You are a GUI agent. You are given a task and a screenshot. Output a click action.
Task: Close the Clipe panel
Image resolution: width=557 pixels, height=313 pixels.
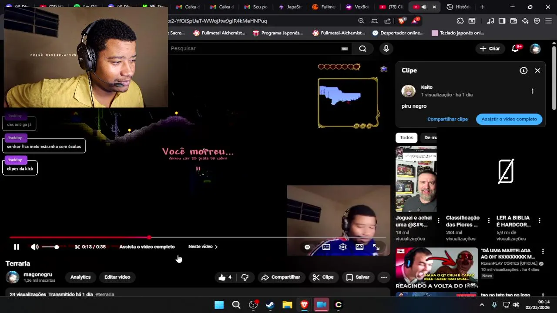(537, 70)
